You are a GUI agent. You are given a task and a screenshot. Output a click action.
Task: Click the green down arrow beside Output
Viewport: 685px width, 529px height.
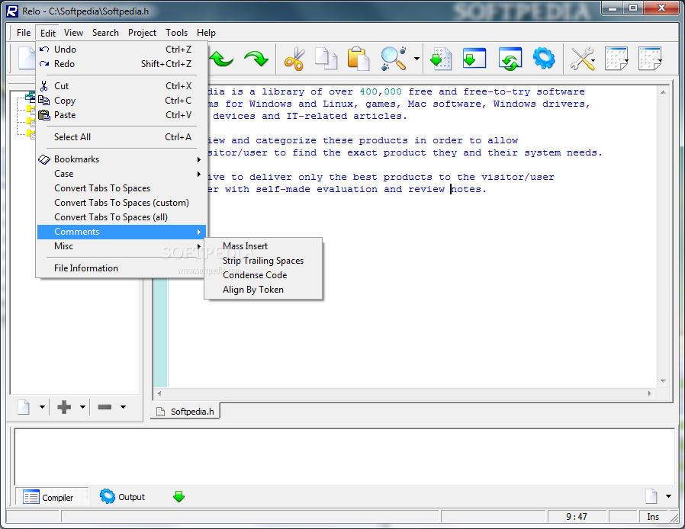tap(178, 496)
